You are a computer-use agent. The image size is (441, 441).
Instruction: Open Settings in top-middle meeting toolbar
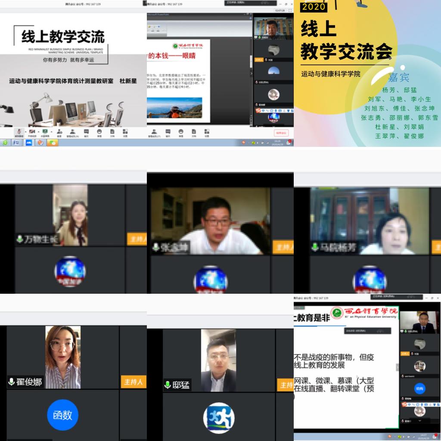point(207,131)
